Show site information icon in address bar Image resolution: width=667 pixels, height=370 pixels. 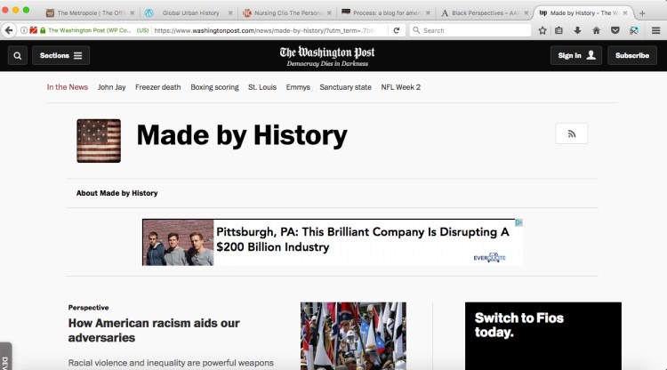pos(24,30)
